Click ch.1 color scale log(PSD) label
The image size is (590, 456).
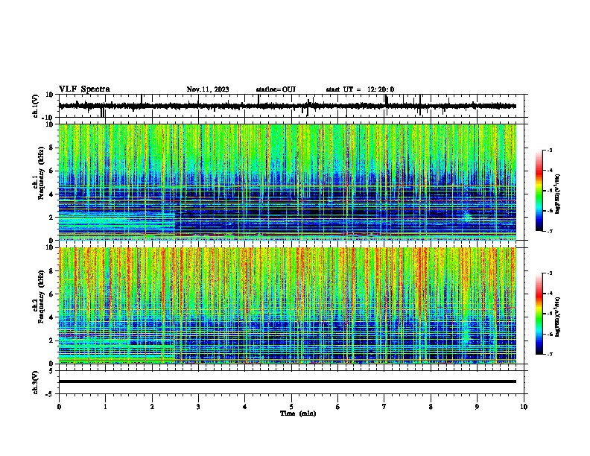pyautogui.click(x=558, y=194)
